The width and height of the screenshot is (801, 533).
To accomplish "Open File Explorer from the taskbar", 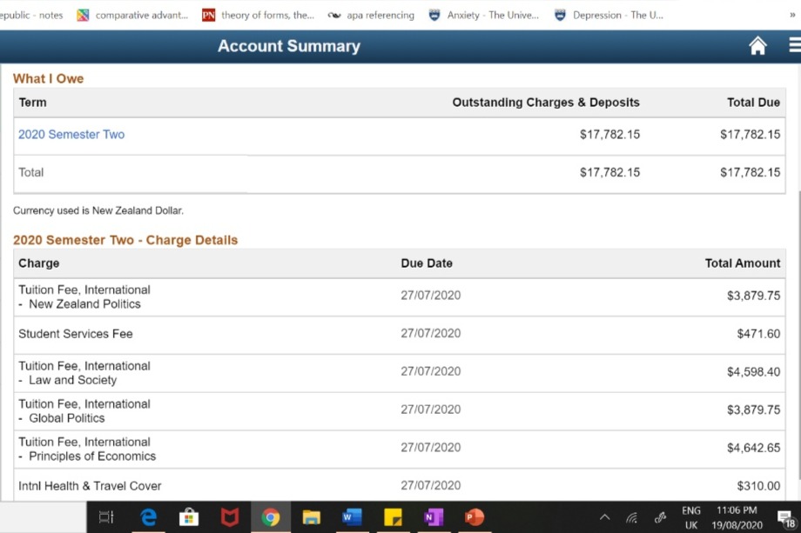I will tap(311, 517).
